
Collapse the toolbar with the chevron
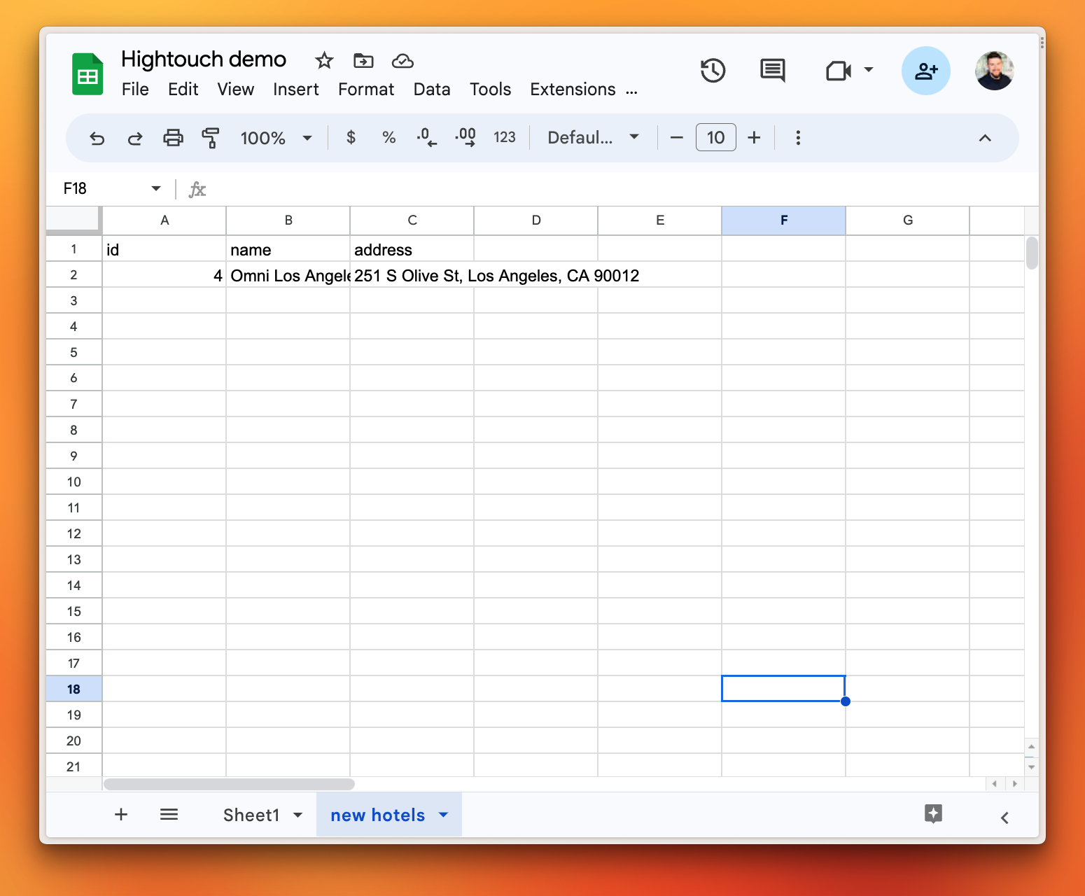(985, 138)
